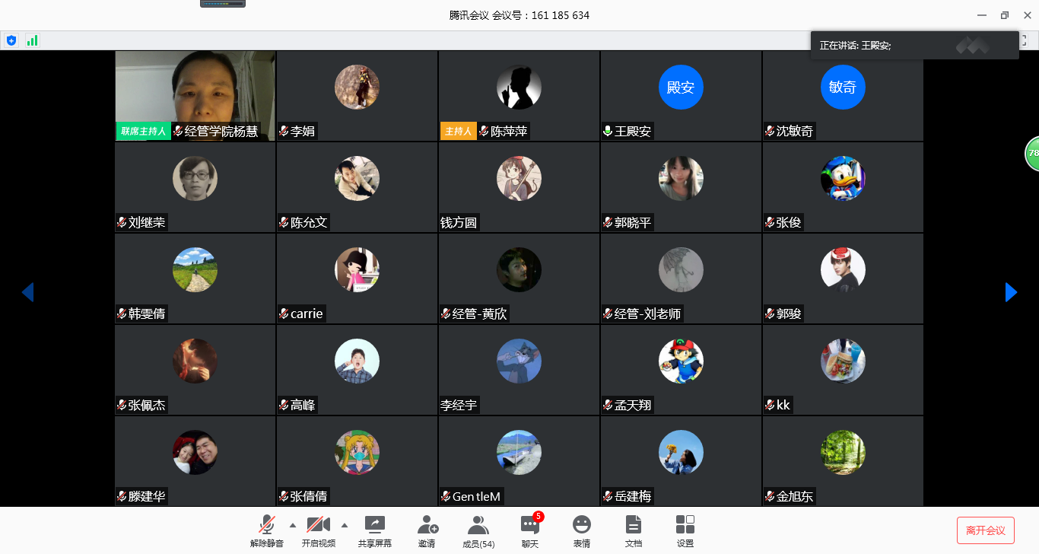The width and height of the screenshot is (1039, 554).
Task: Open the Invite (邀请) participants icon
Action: pos(427,525)
